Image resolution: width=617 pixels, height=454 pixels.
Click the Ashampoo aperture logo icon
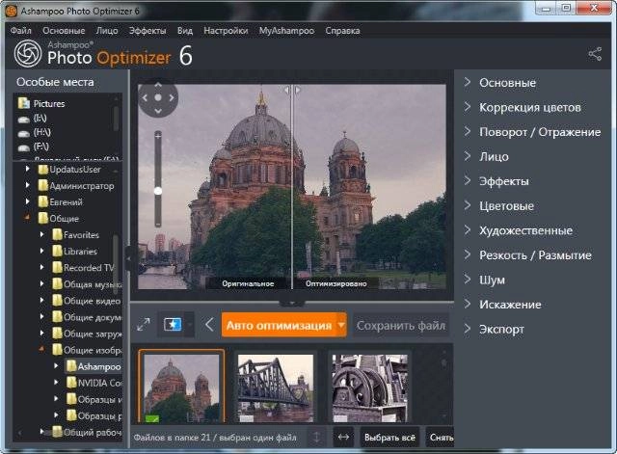tap(28, 53)
